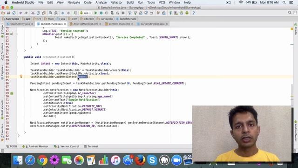Click the Find magnifier toolbar icon
The width and height of the screenshot is (298, 168).
pos(51,13)
